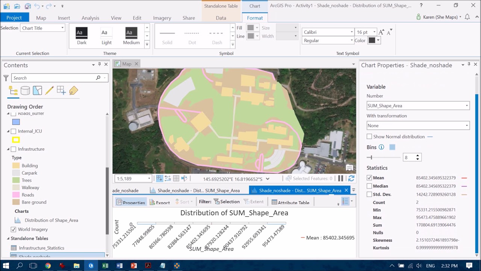Click the Bins color swatch
This screenshot has width=481, height=271.
tap(392, 147)
